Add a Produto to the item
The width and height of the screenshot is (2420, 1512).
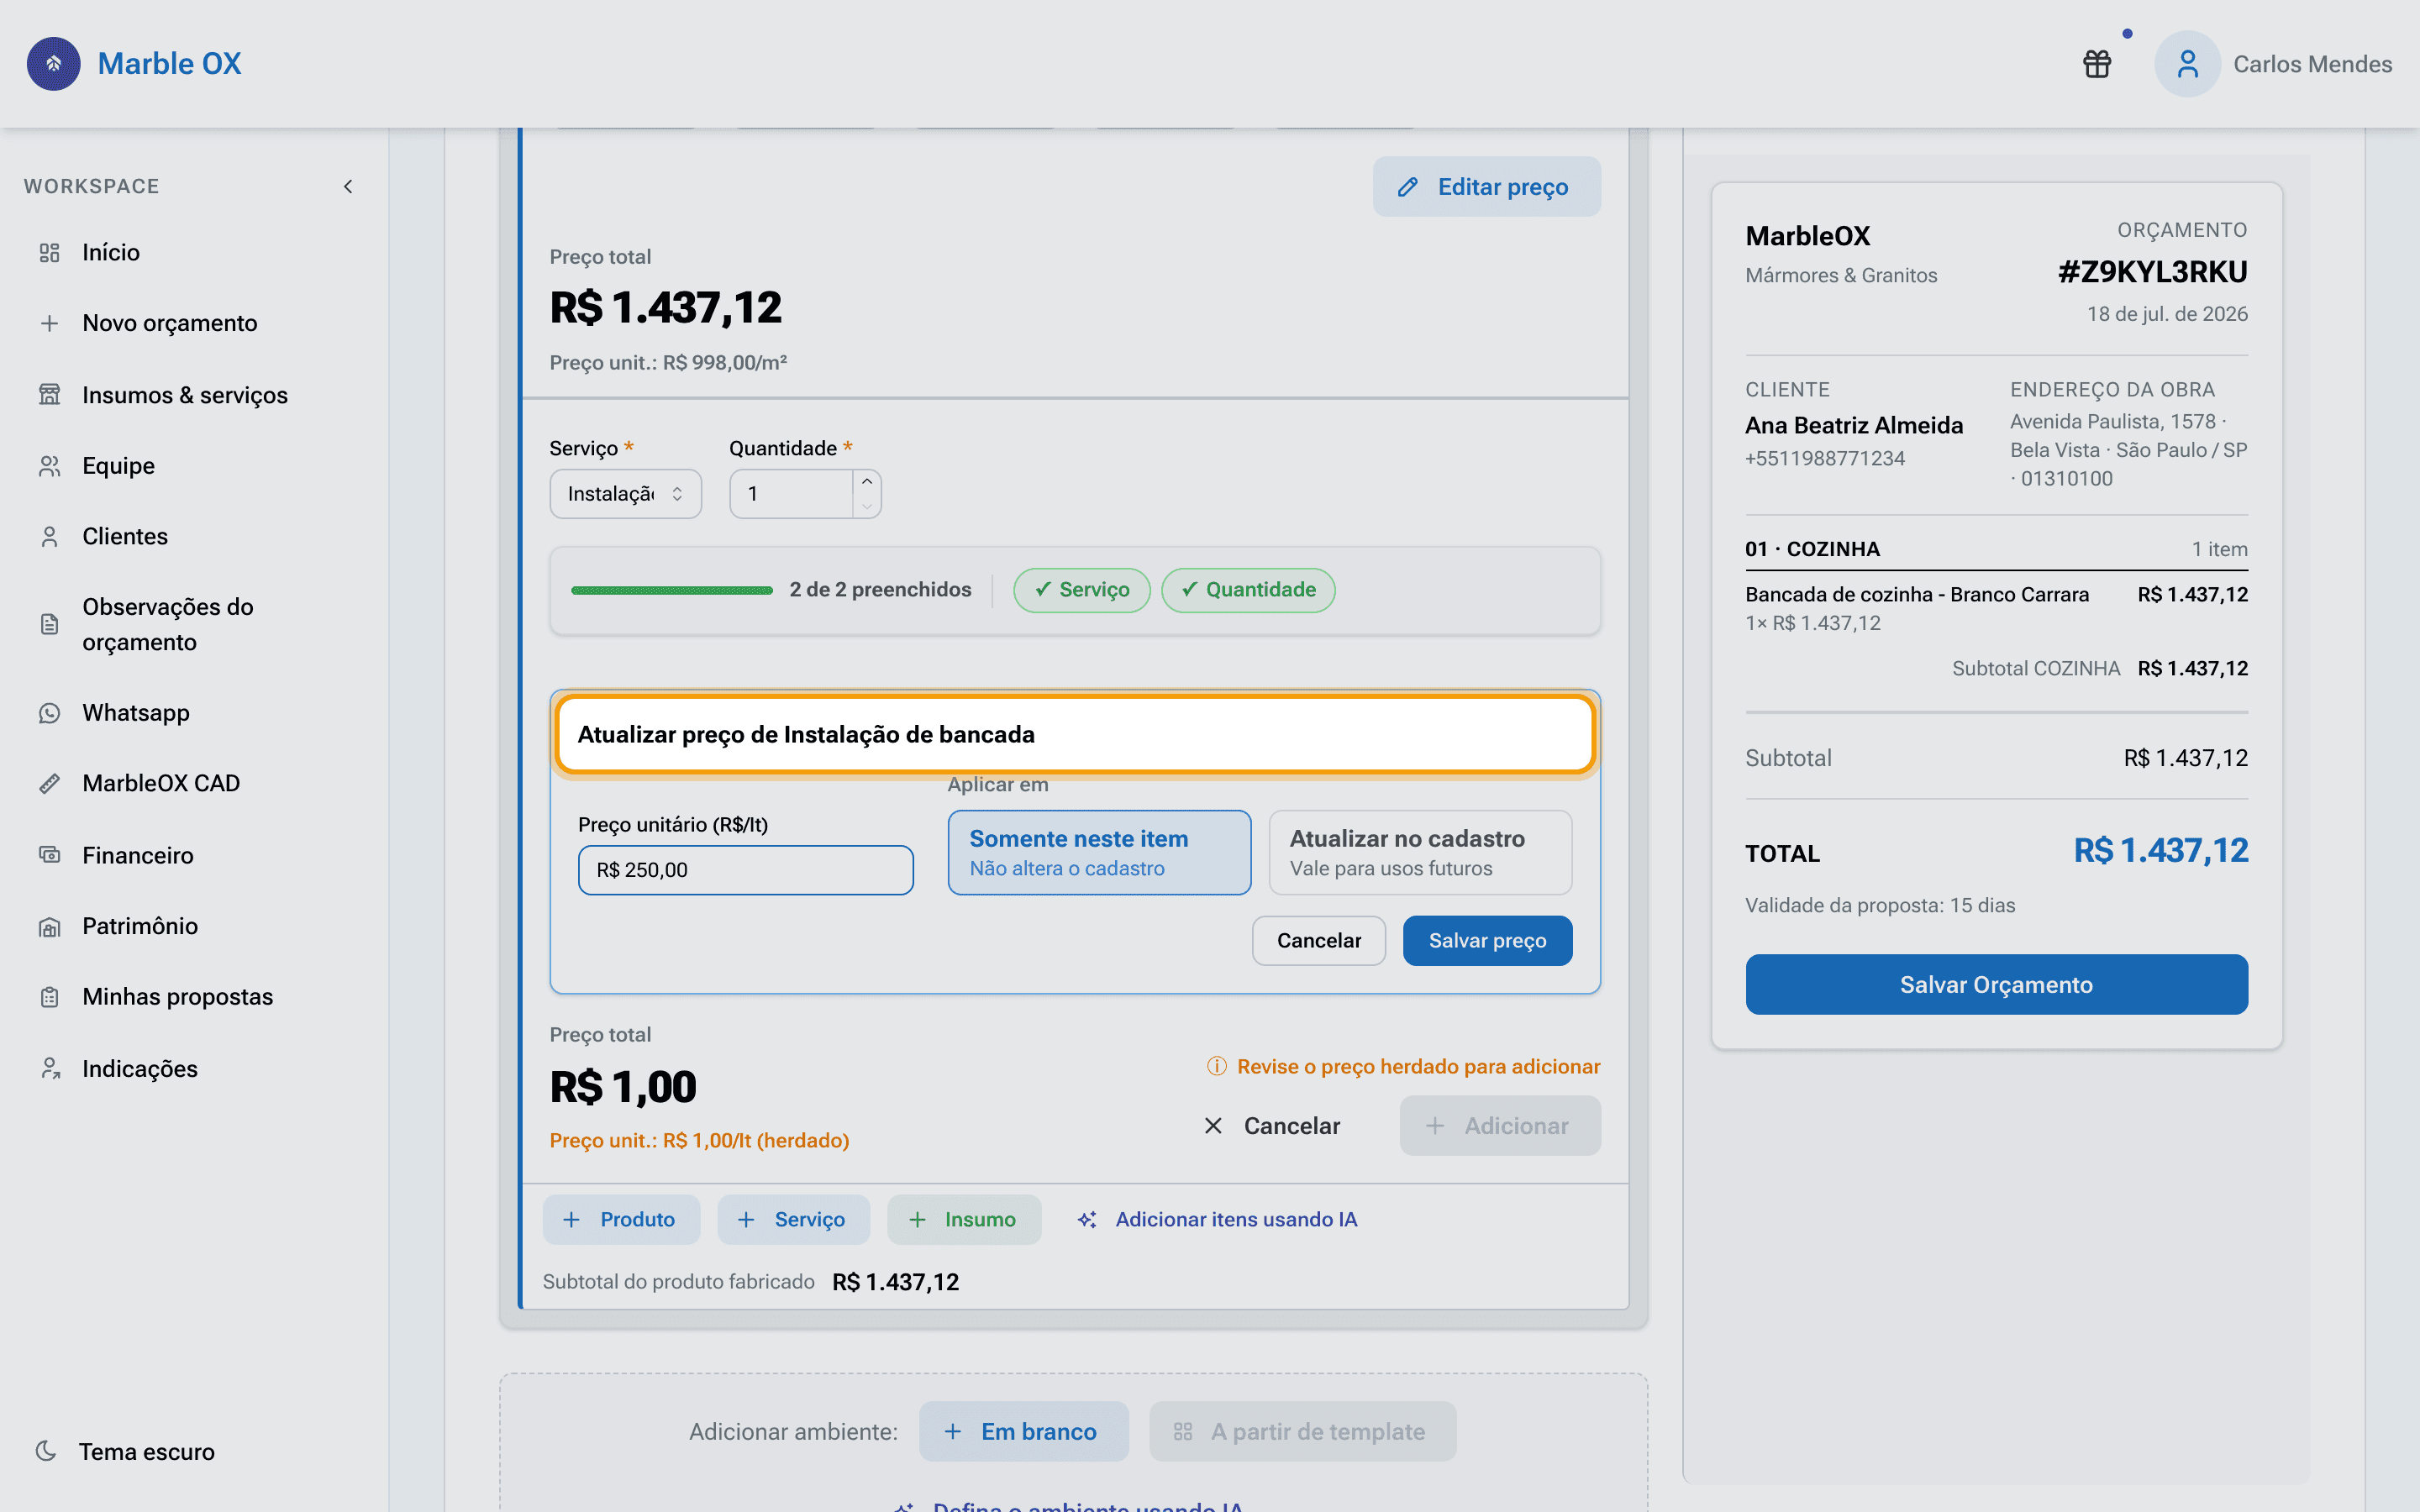[621, 1220]
